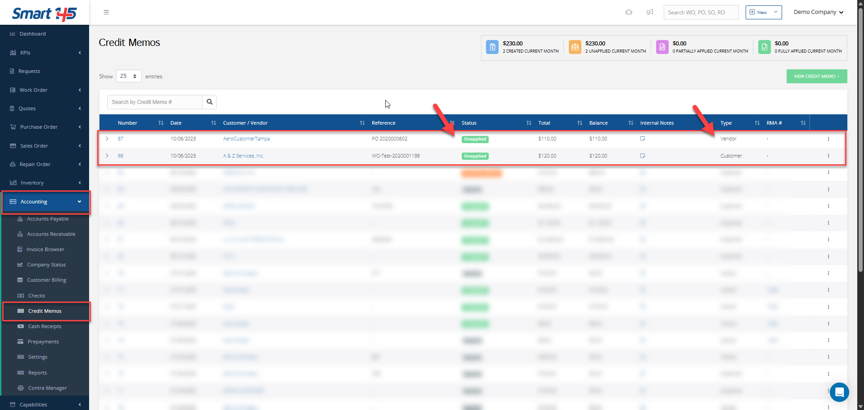This screenshot has height=410, width=864.
Task: Open the Show entries count dropdown
Action: 129,76
